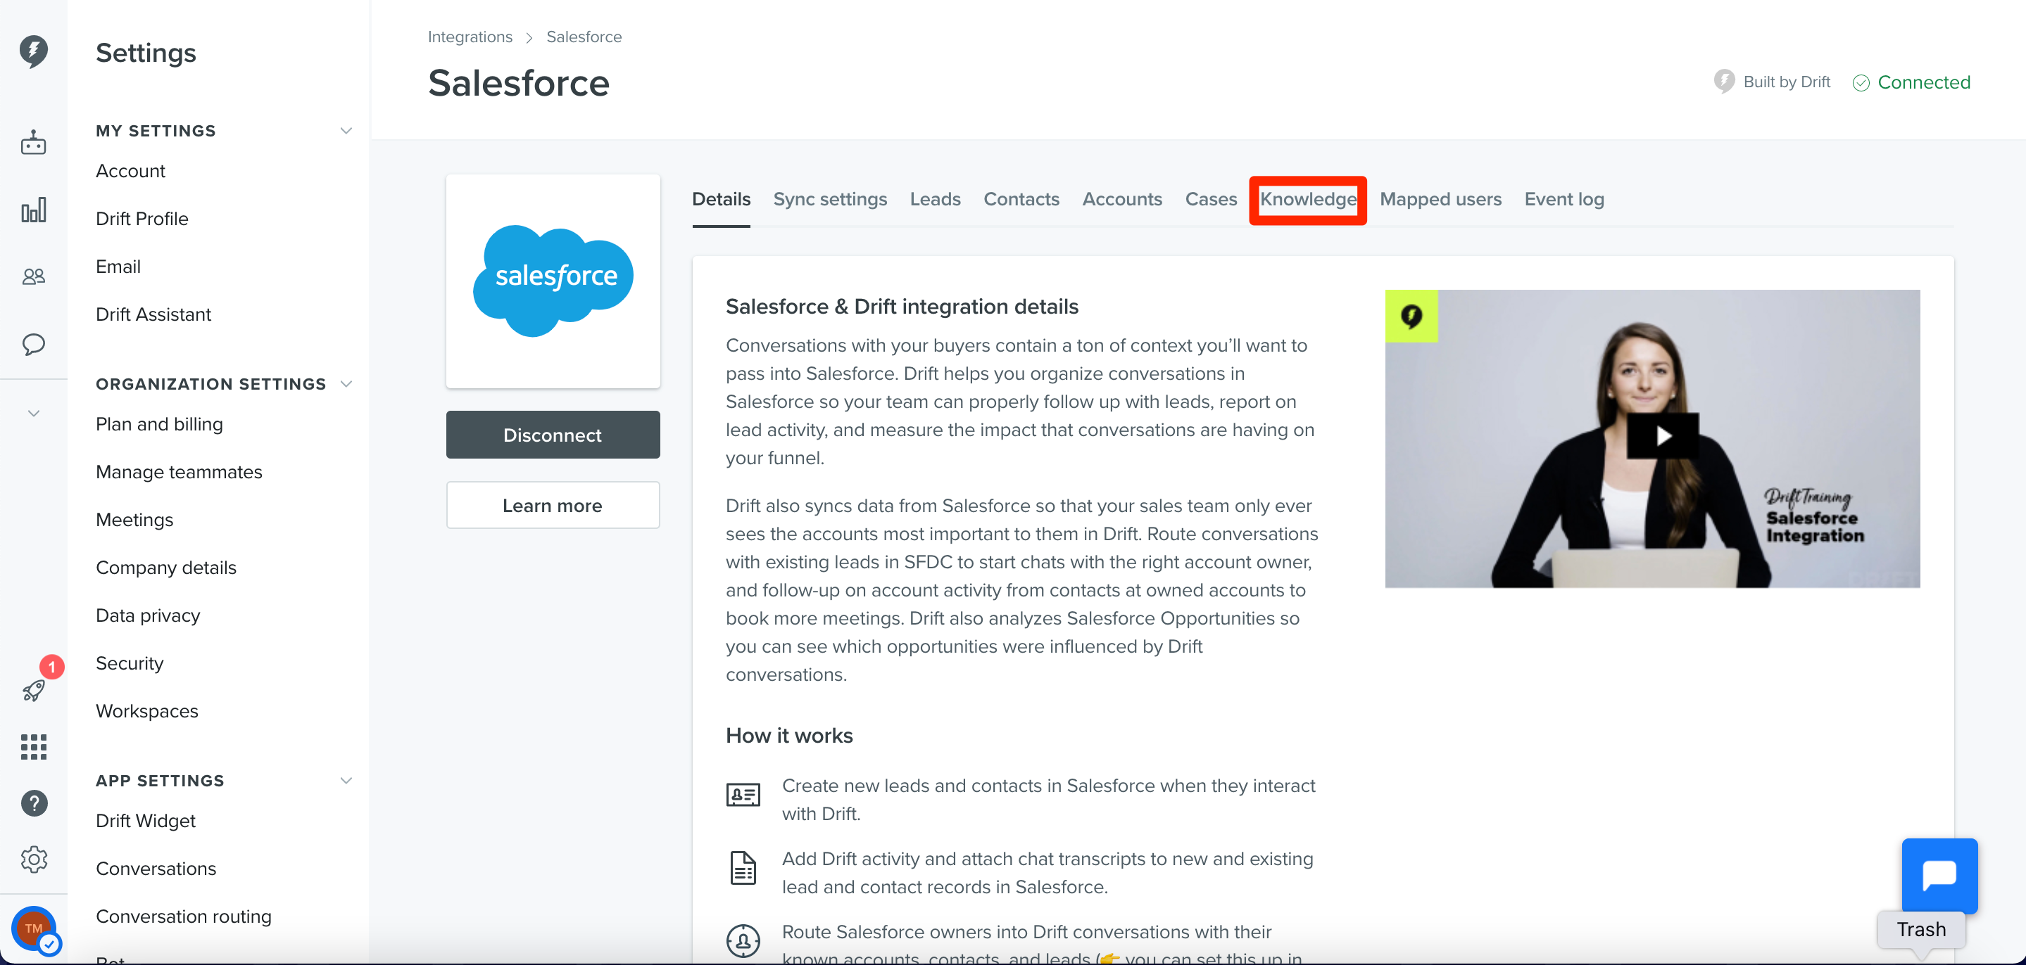
Task: Expand the left nav bar chevron
Action: pos(33,414)
